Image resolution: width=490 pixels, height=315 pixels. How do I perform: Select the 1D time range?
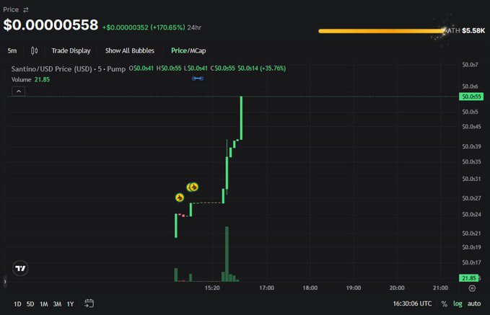click(17, 303)
